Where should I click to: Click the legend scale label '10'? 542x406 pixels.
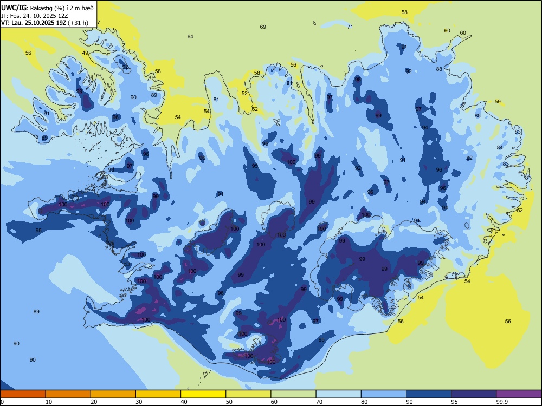[x=49, y=402]
